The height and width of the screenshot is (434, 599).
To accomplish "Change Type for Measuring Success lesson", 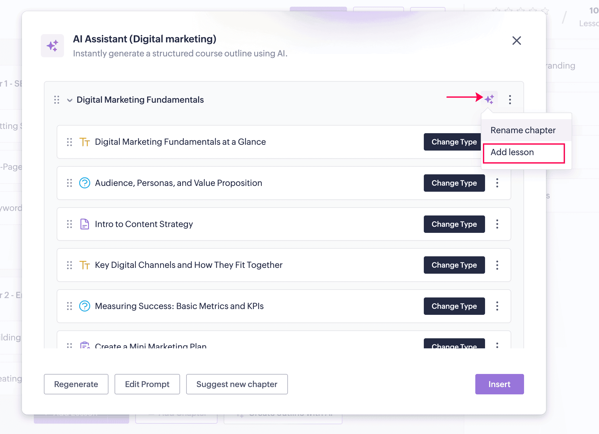I will pos(454,306).
